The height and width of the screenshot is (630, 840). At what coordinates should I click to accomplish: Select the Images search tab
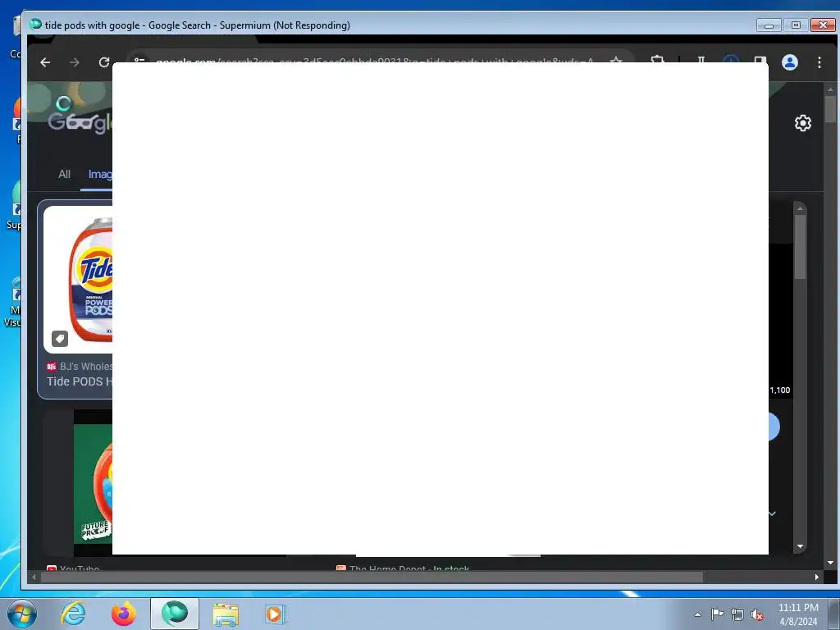tap(99, 174)
